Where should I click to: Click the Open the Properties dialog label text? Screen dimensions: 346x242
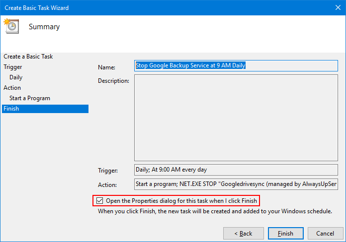coord(181,201)
